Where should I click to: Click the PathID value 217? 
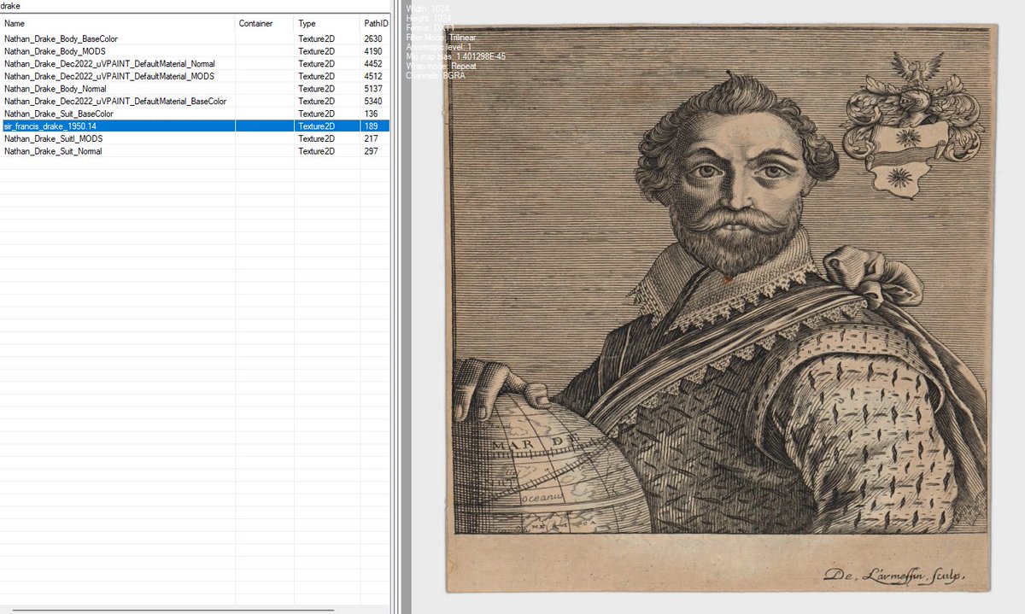point(371,138)
